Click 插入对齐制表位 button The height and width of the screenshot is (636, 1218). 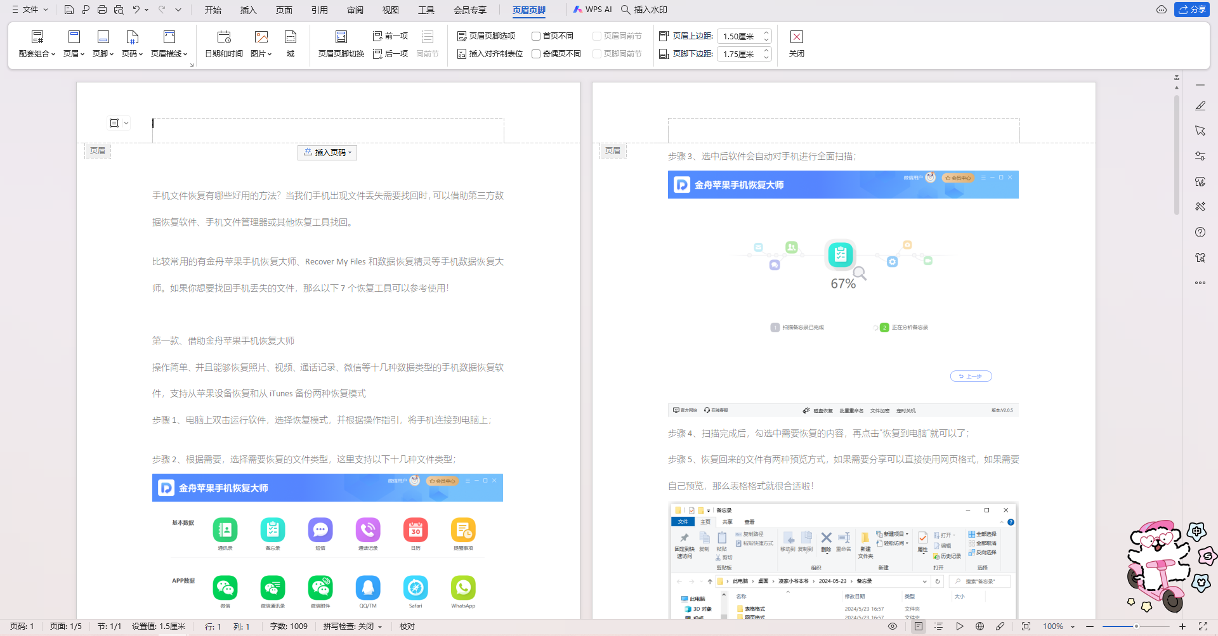490,54
